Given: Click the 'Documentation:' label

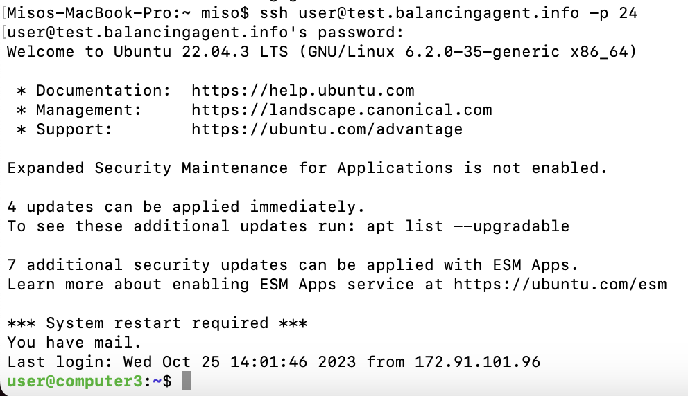Looking at the screenshot, I should (103, 91).
